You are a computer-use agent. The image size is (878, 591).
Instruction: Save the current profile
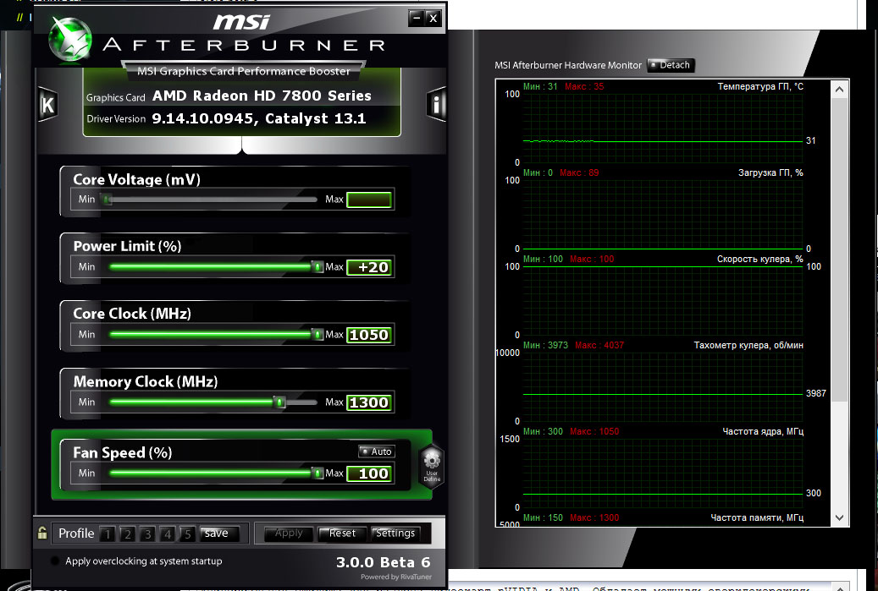[219, 534]
